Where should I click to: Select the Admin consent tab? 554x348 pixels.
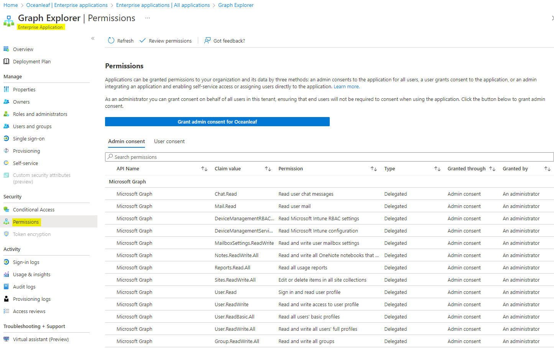point(127,142)
